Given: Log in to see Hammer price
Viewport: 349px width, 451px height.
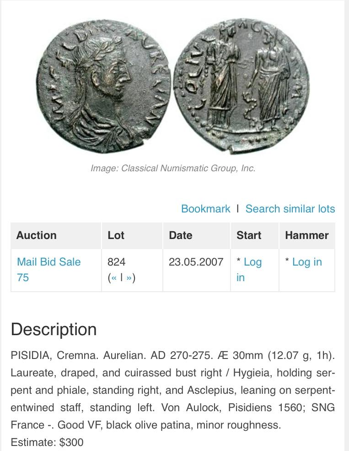Looking at the screenshot, I should (x=306, y=262).
